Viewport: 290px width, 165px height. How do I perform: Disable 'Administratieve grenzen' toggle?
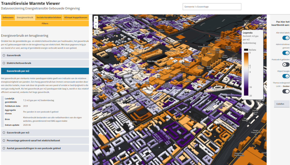[286, 53]
